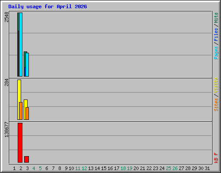This screenshot has width=221, height=173.
Task: Click the 2548 axis value
Action: (x=6, y=17)
